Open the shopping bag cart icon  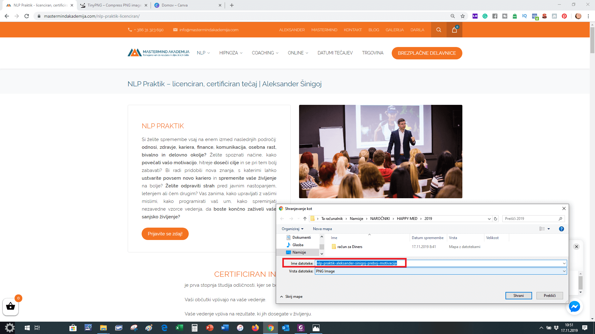coord(454,30)
